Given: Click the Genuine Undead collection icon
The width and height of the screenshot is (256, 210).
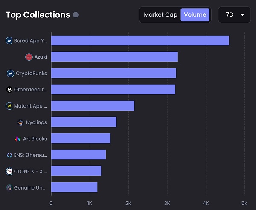Looking at the screenshot, I should point(9,187).
